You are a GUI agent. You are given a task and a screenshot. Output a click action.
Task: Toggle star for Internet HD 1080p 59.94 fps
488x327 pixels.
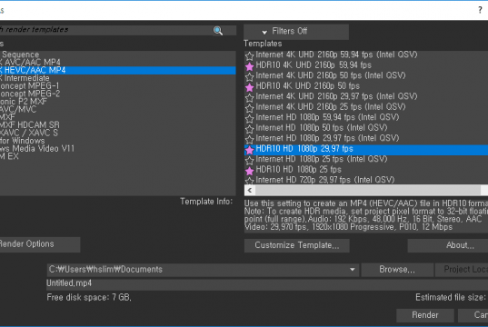click(x=249, y=119)
